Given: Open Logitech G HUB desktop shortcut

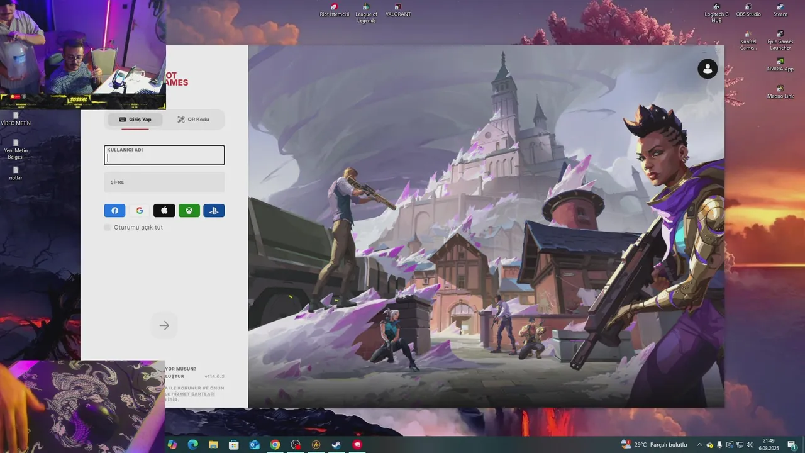Looking at the screenshot, I should (716, 13).
